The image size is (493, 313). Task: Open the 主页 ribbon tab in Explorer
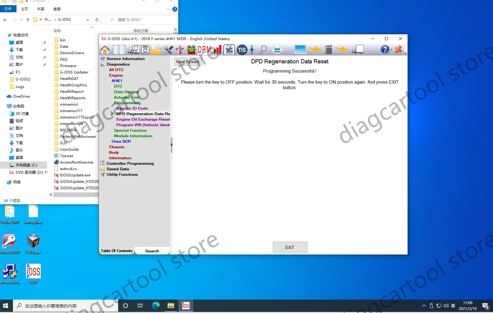(24, 9)
